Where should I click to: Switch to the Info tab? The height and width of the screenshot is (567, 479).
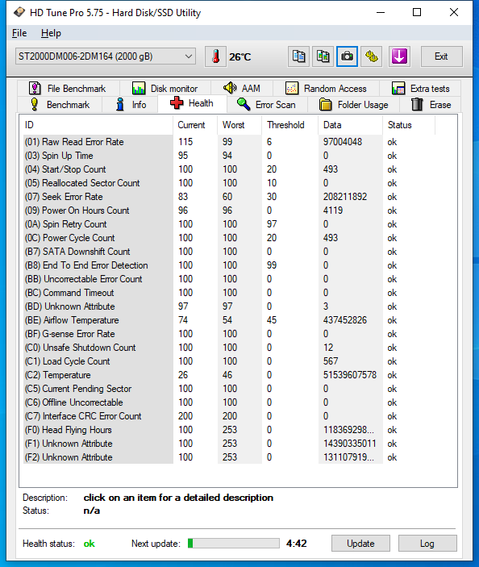point(131,105)
